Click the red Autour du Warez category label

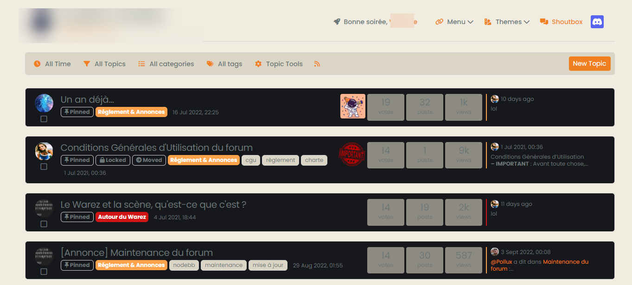pyautogui.click(x=122, y=217)
